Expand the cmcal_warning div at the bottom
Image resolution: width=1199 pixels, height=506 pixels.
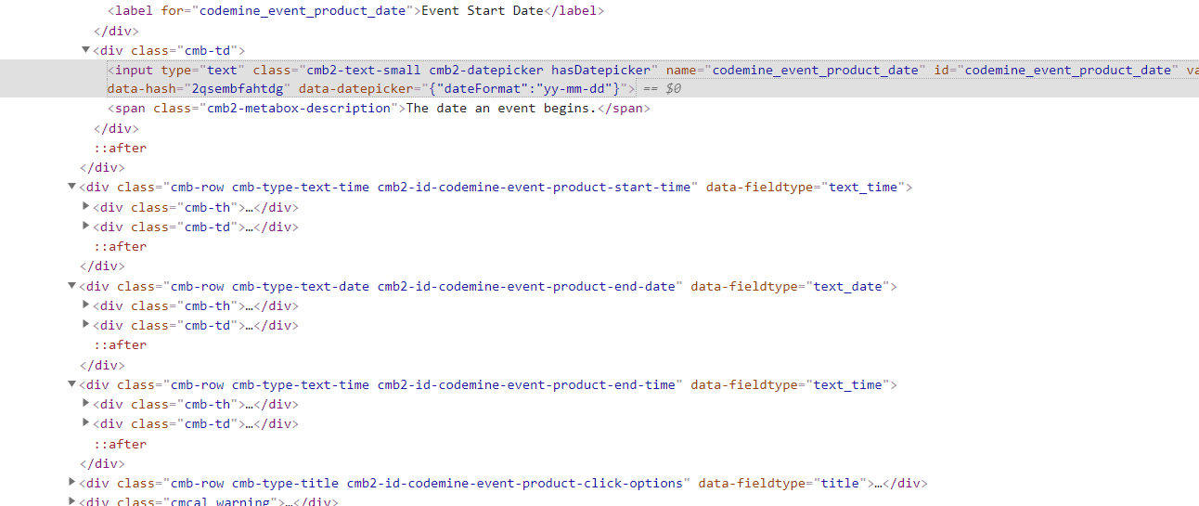click(72, 501)
